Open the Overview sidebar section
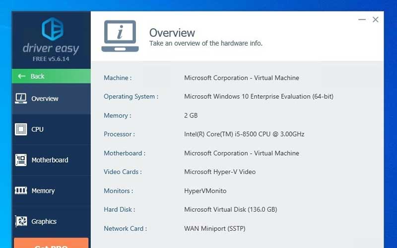 51,99
